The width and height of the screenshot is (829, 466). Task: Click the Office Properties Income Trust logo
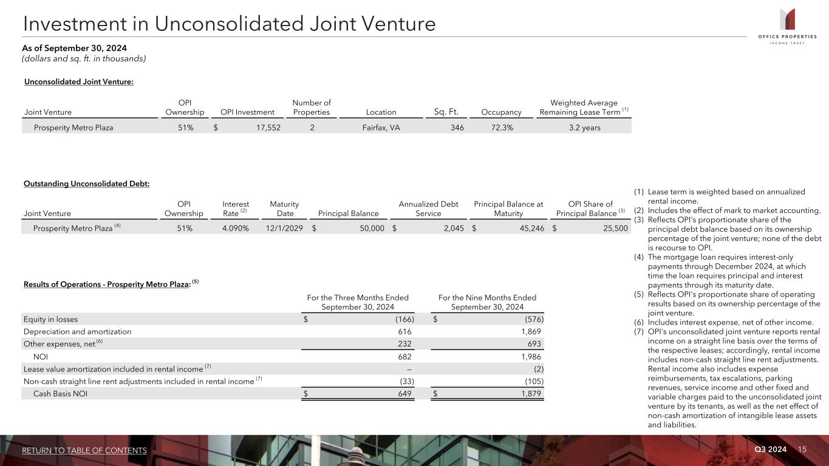(787, 27)
